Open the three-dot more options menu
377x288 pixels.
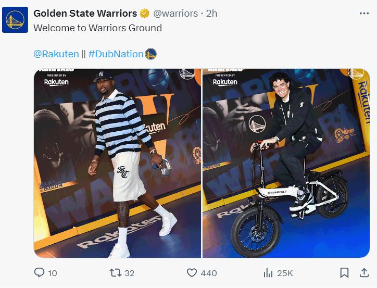click(x=364, y=13)
